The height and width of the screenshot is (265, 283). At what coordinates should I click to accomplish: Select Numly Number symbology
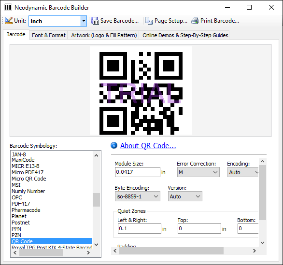(x=52, y=191)
